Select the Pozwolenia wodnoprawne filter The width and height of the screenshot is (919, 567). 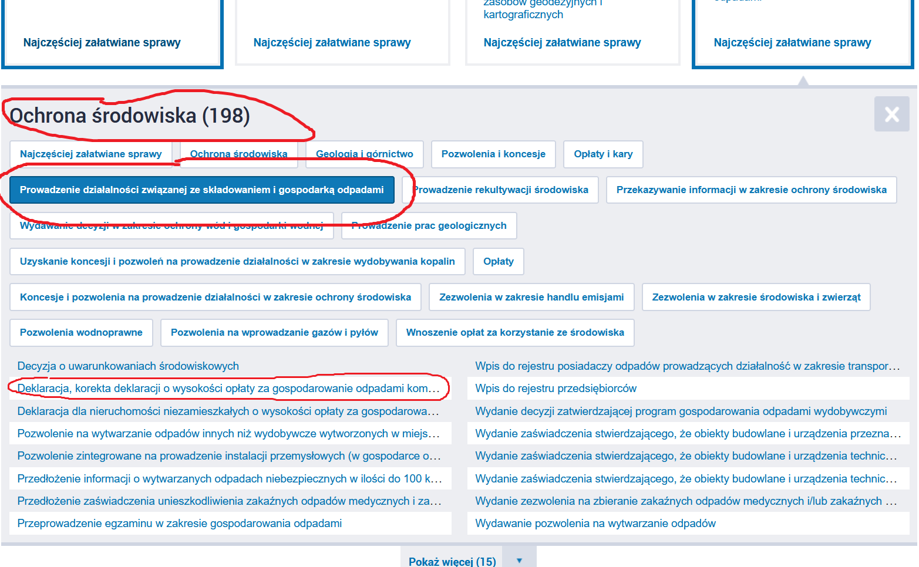(81, 333)
